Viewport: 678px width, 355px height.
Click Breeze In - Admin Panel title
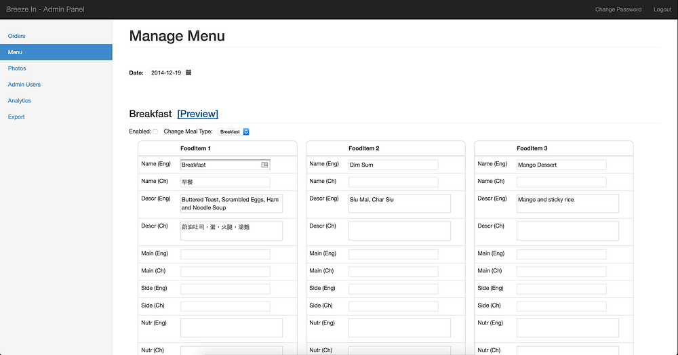pyautogui.click(x=45, y=9)
